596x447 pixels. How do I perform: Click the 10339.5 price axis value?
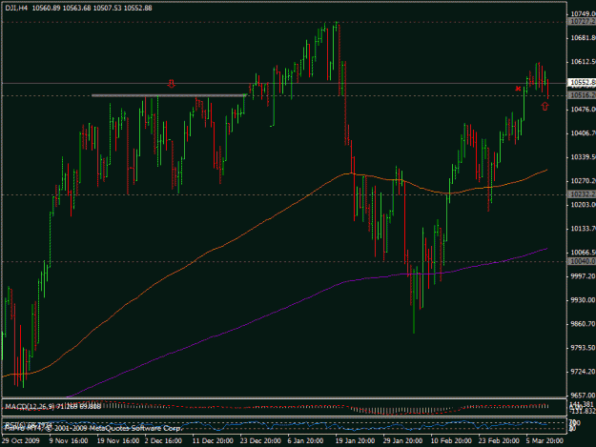tap(583, 157)
